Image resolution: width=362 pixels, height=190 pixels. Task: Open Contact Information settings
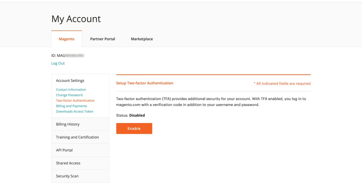pos(71,90)
